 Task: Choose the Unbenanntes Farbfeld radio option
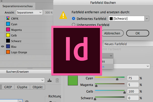[74, 25]
